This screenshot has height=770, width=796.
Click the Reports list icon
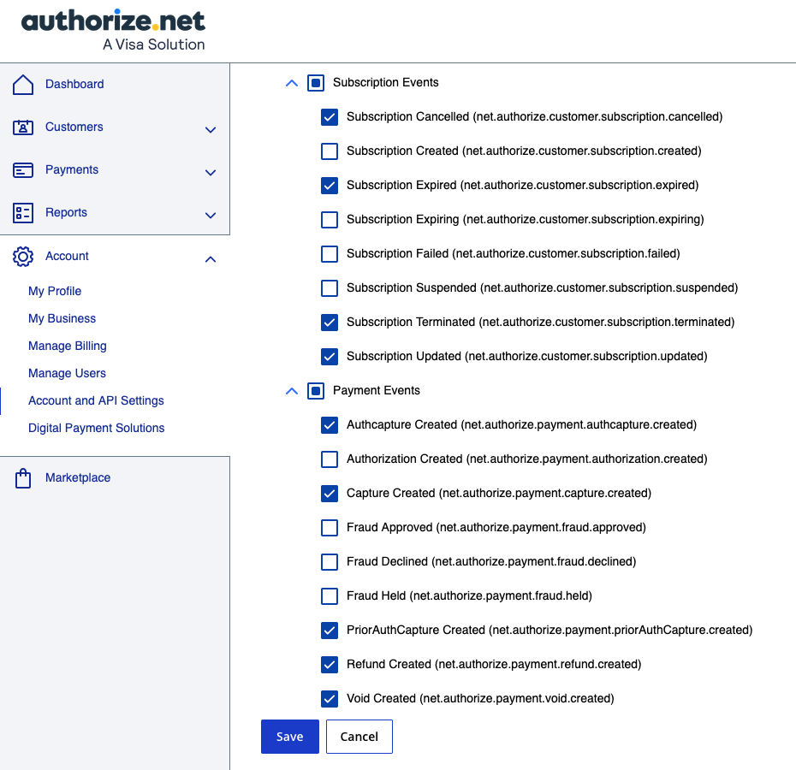tap(23, 213)
